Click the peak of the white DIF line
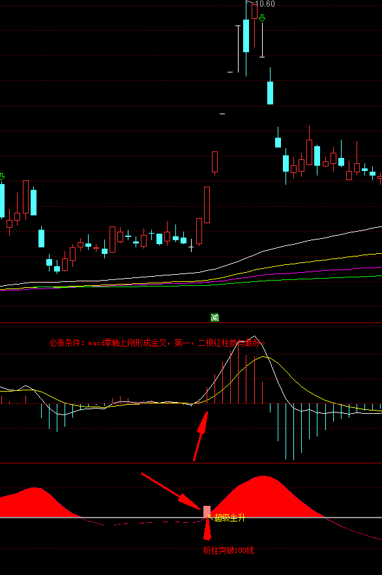Image resolution: width=382 pixels, height=575 pixels. (255, 336)
